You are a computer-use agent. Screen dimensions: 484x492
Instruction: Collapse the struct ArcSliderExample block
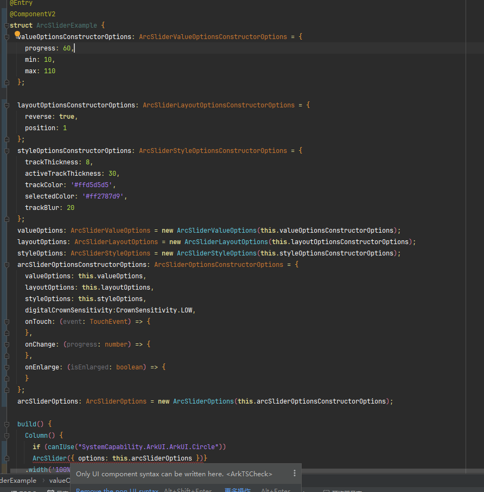(7, 25)
